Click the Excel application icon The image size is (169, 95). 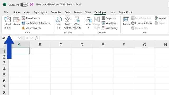(x=4, y=4)
